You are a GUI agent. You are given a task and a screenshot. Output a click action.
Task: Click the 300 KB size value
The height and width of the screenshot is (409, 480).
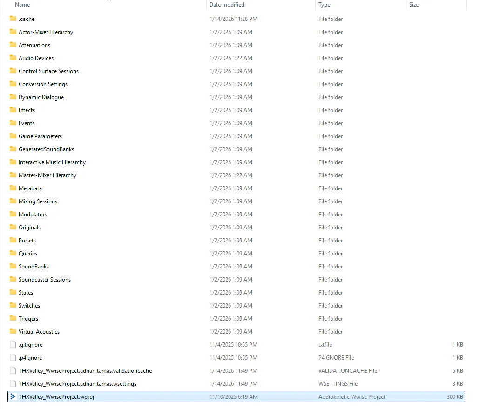tap(455, 397)
